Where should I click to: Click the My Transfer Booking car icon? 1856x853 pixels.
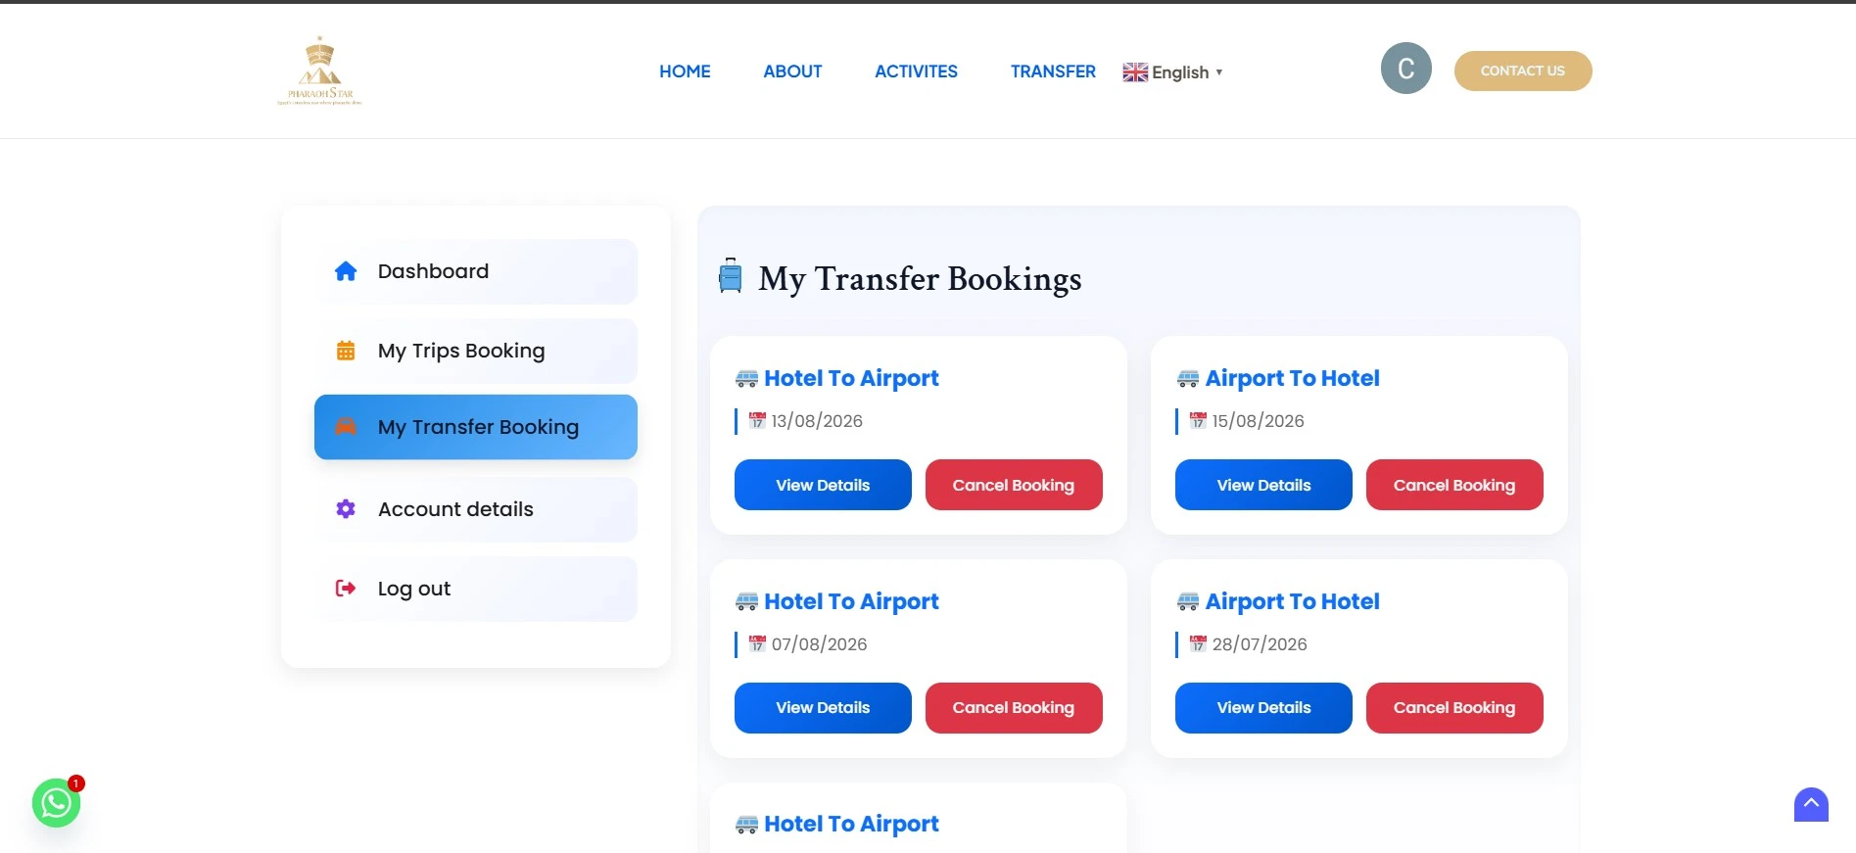coord(346,426)
